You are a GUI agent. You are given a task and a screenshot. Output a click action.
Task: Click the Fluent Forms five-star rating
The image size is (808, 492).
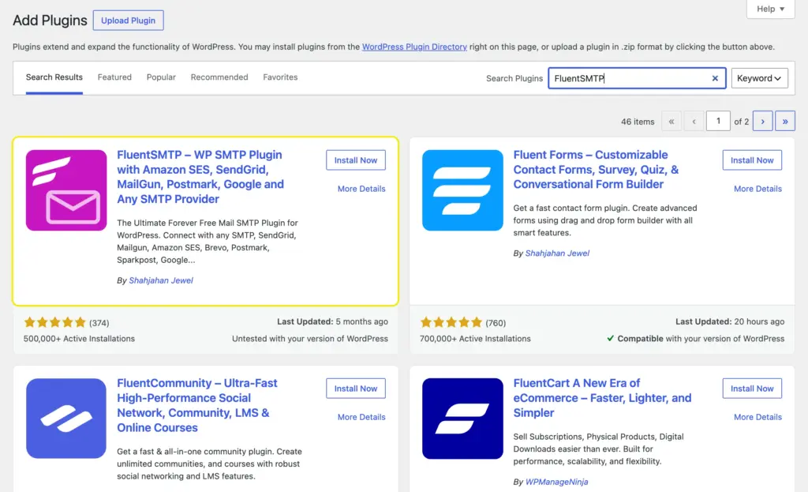[451, 323]
